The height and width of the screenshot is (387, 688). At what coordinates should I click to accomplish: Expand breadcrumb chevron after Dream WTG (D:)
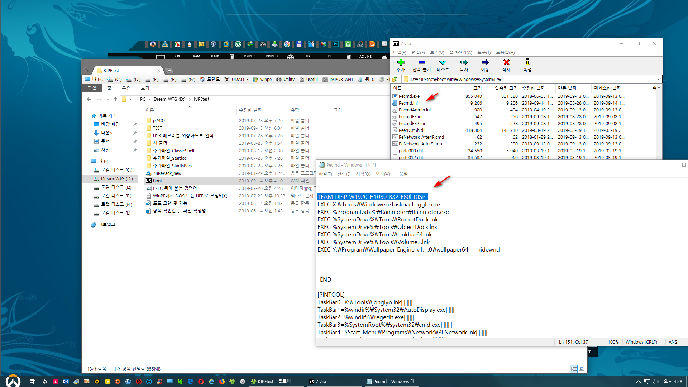click(x=190, y=99)
